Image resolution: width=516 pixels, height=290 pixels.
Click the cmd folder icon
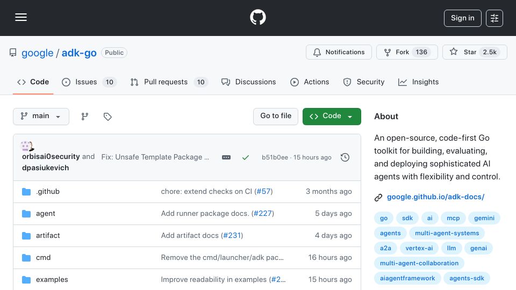pos(26,258)
